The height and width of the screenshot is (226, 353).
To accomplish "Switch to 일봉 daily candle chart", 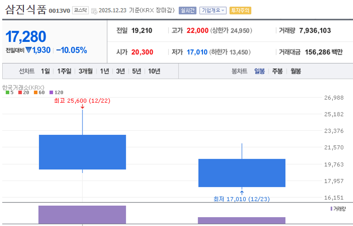I will pos(259,71).
